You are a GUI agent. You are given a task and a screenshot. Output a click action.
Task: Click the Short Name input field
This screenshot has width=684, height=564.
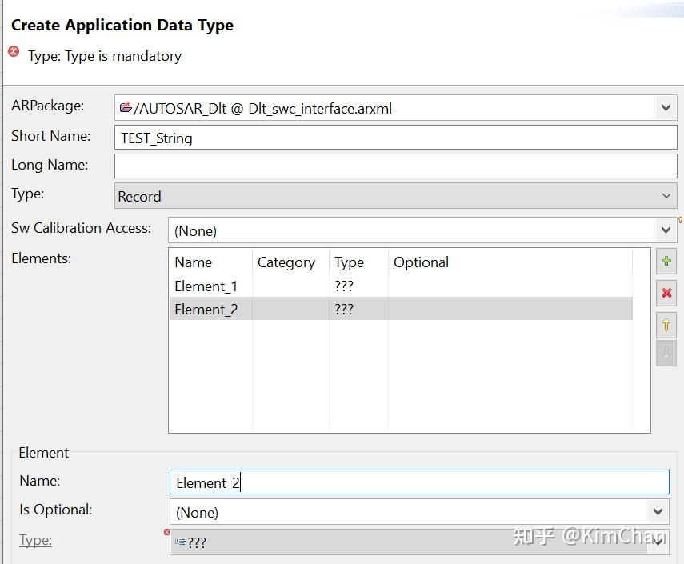pos(395,138)
